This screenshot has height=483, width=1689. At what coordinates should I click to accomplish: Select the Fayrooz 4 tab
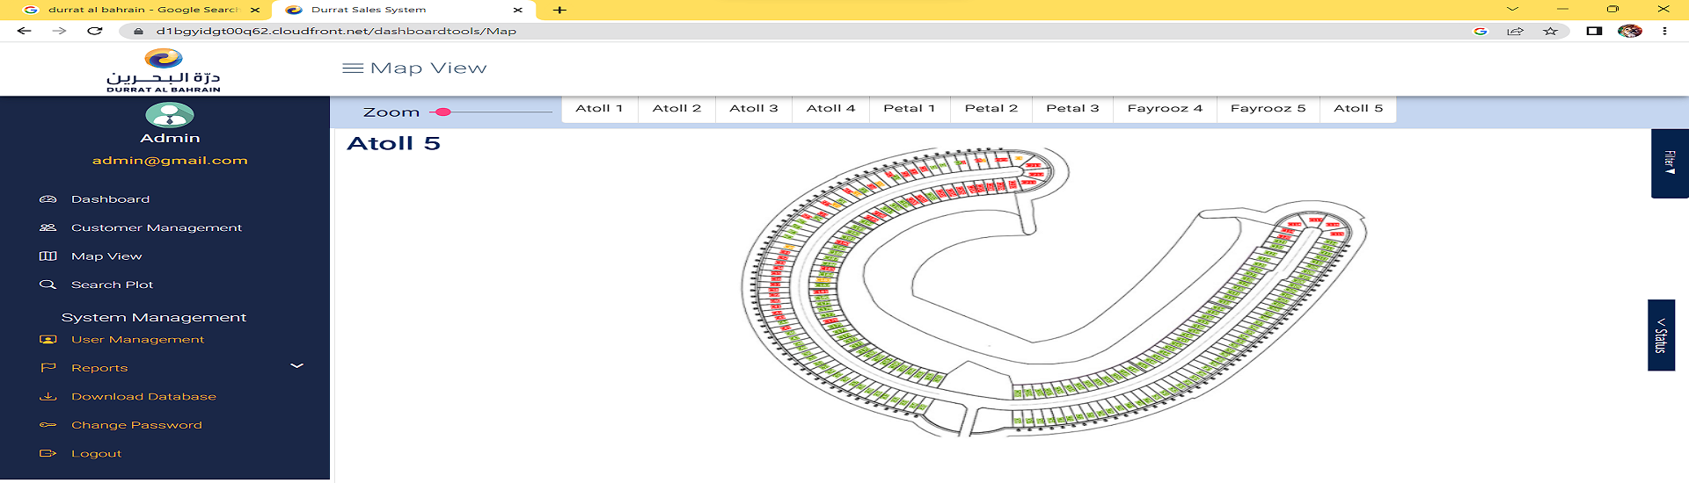coord(1165,109)
